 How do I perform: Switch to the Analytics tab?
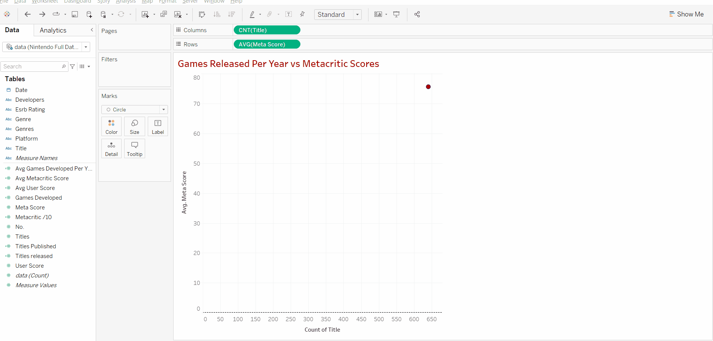[53, 30]
